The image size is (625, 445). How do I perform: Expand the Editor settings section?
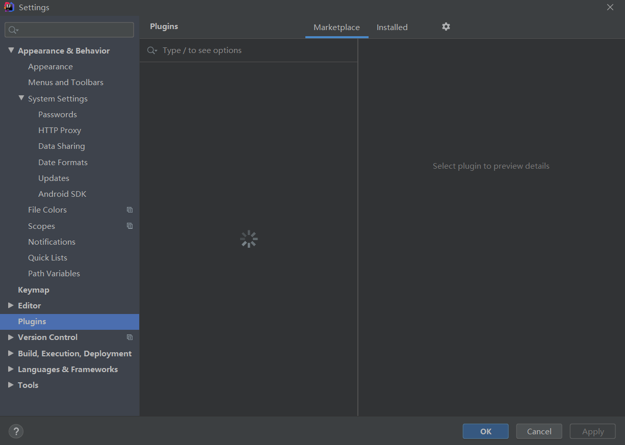pyautogui.click(x=11, y=305)
